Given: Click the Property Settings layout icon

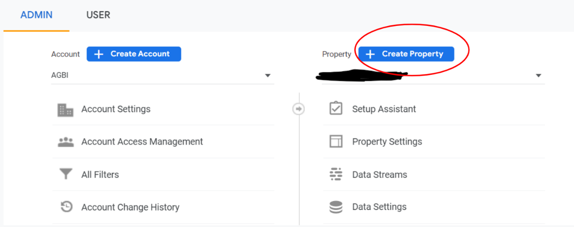Looking at the screenshot, I should [336, 142].
